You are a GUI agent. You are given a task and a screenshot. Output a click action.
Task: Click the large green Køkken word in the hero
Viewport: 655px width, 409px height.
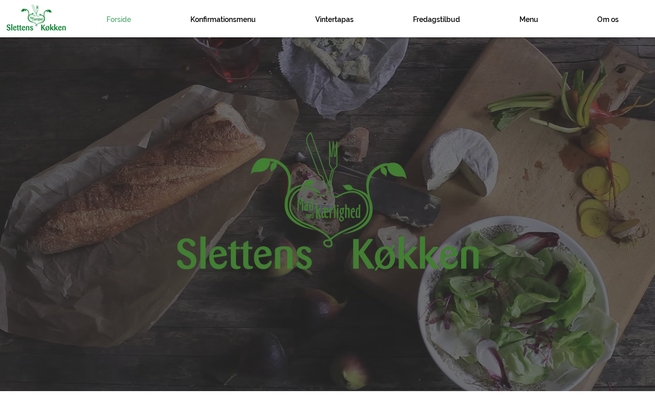point(416,254)
